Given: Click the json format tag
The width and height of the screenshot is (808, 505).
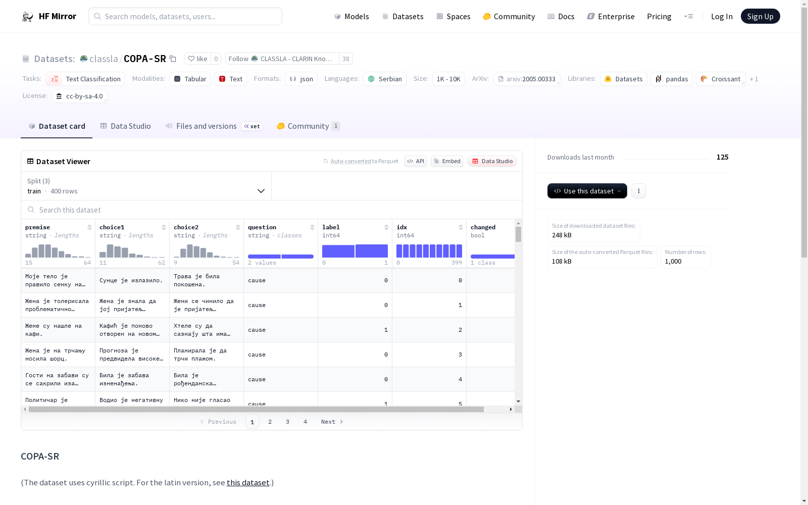Looking at the screenshot, I should pos(301,79).
